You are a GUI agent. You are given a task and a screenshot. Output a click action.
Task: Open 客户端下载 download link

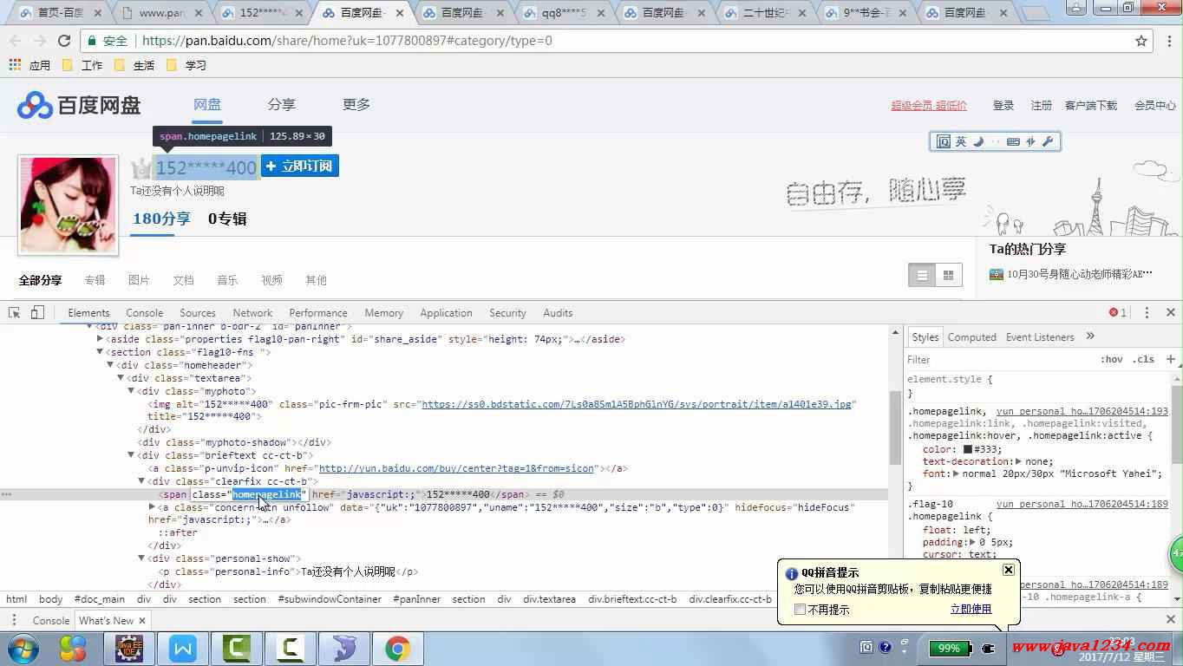[x=1091, y=105]
